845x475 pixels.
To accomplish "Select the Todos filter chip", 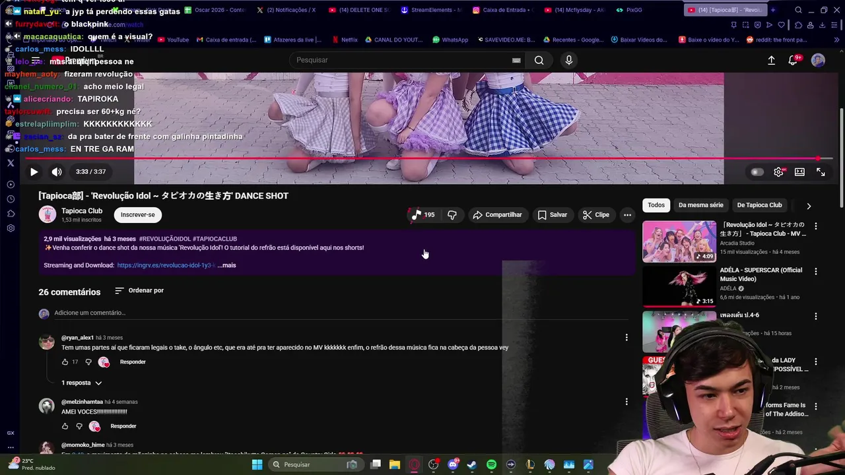I will point(656,205).
